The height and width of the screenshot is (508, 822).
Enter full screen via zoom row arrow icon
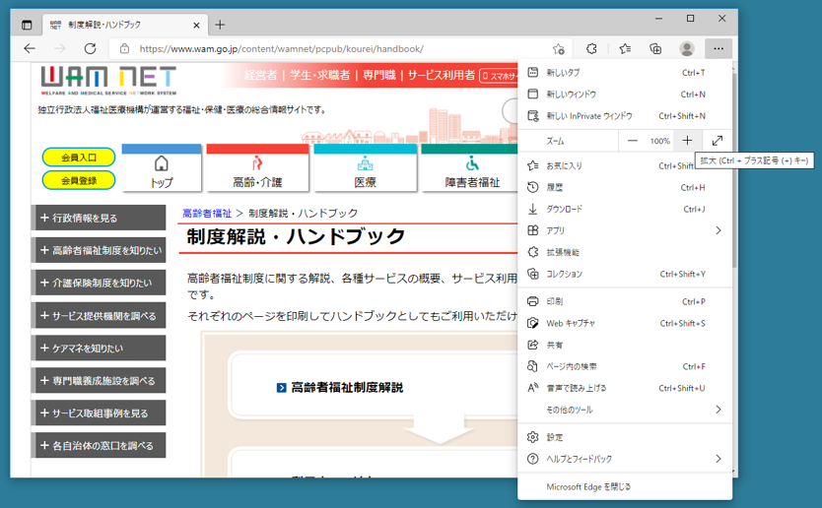tap(718, 141)
